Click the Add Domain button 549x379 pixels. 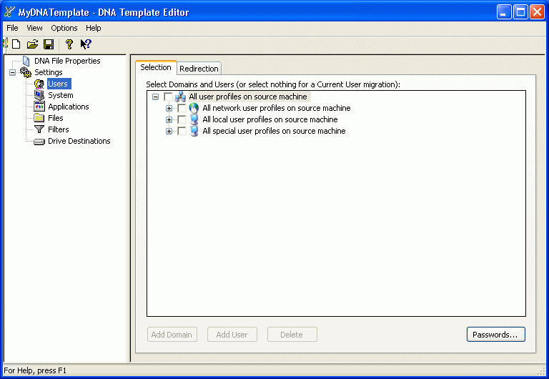[172, 335]
